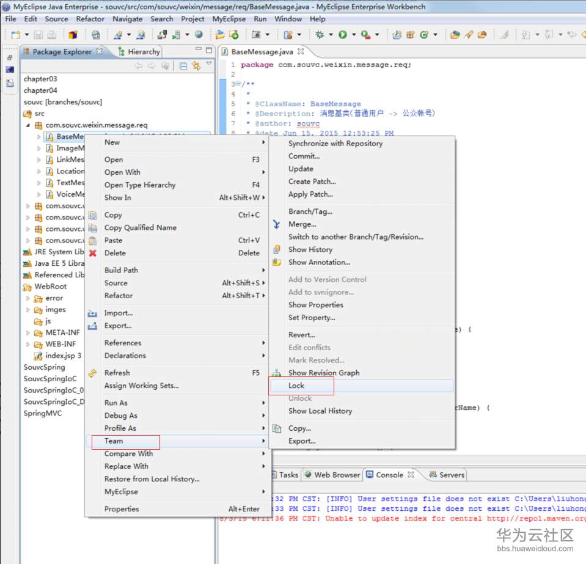Collapse the comment fold marker in the BaseMessage.java editor
Screen dimensions: 586x564
point(238,84)
